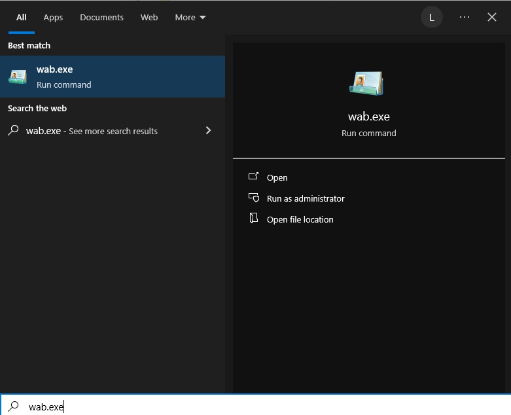
Task: Expand the More filter dropdown
Action: 190,18
